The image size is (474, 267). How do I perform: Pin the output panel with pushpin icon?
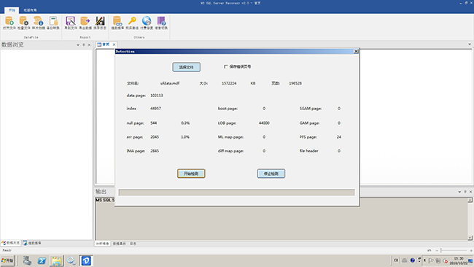pyautogui.click(x=465, y=192)
